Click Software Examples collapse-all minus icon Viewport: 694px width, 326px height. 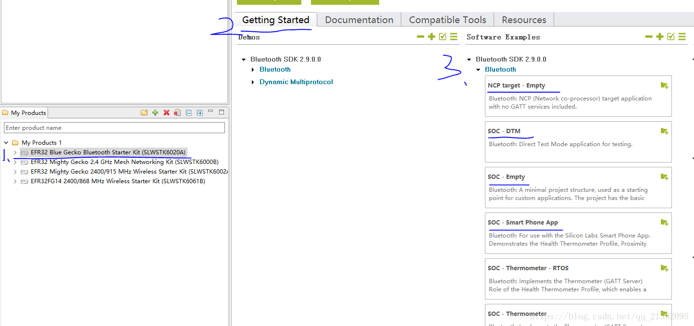click(649, 37)
